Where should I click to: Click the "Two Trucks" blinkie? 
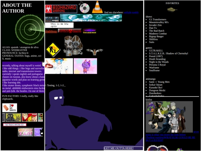coord(15,125)
